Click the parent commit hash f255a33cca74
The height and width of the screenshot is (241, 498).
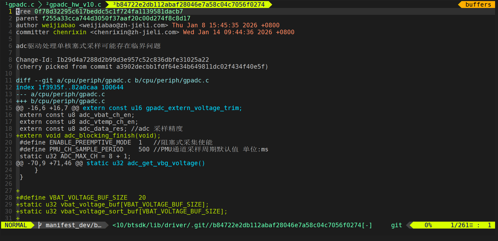[x=116, y=18]
